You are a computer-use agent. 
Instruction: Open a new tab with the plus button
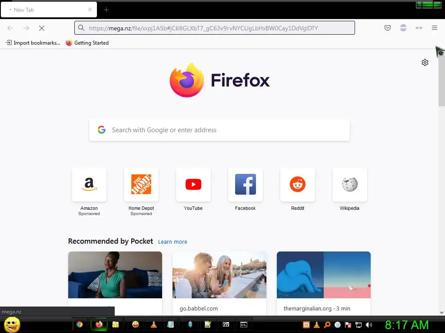coord(106,10)
